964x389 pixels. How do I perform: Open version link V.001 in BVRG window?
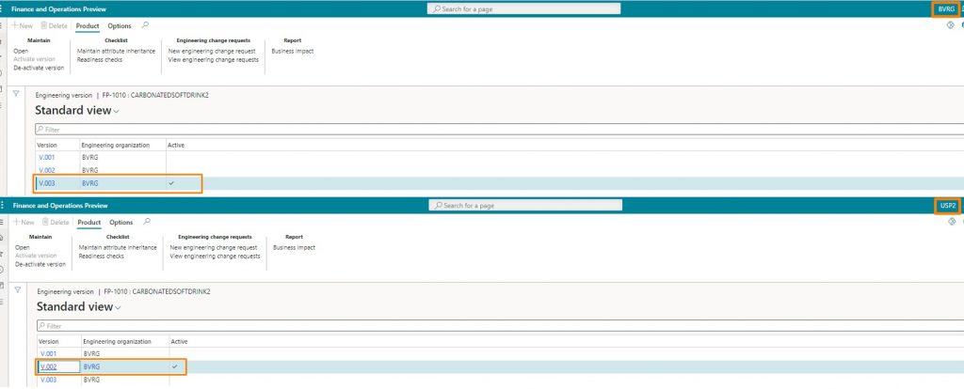47,157
